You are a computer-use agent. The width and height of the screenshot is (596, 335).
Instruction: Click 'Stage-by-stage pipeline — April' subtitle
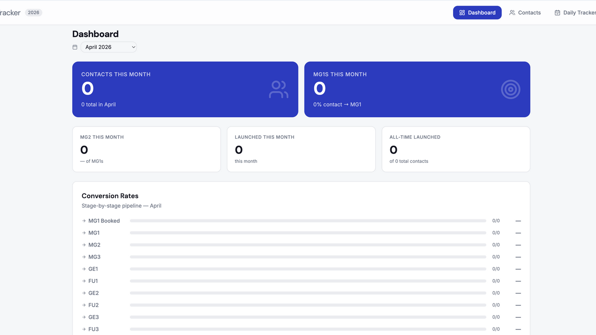[x=122, y=206]
